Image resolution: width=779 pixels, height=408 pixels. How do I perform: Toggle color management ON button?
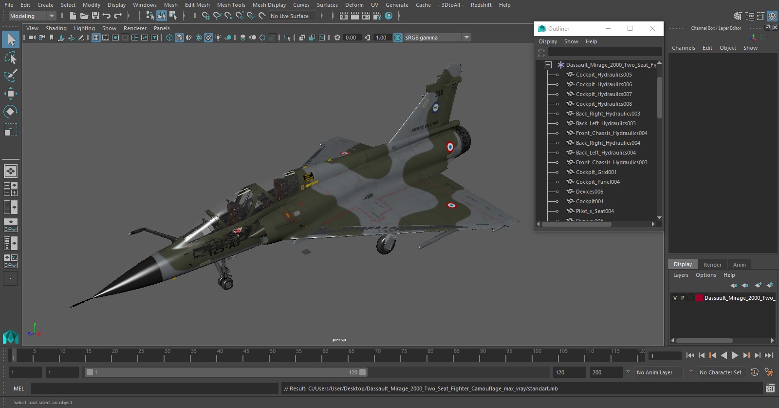[398, 38]
